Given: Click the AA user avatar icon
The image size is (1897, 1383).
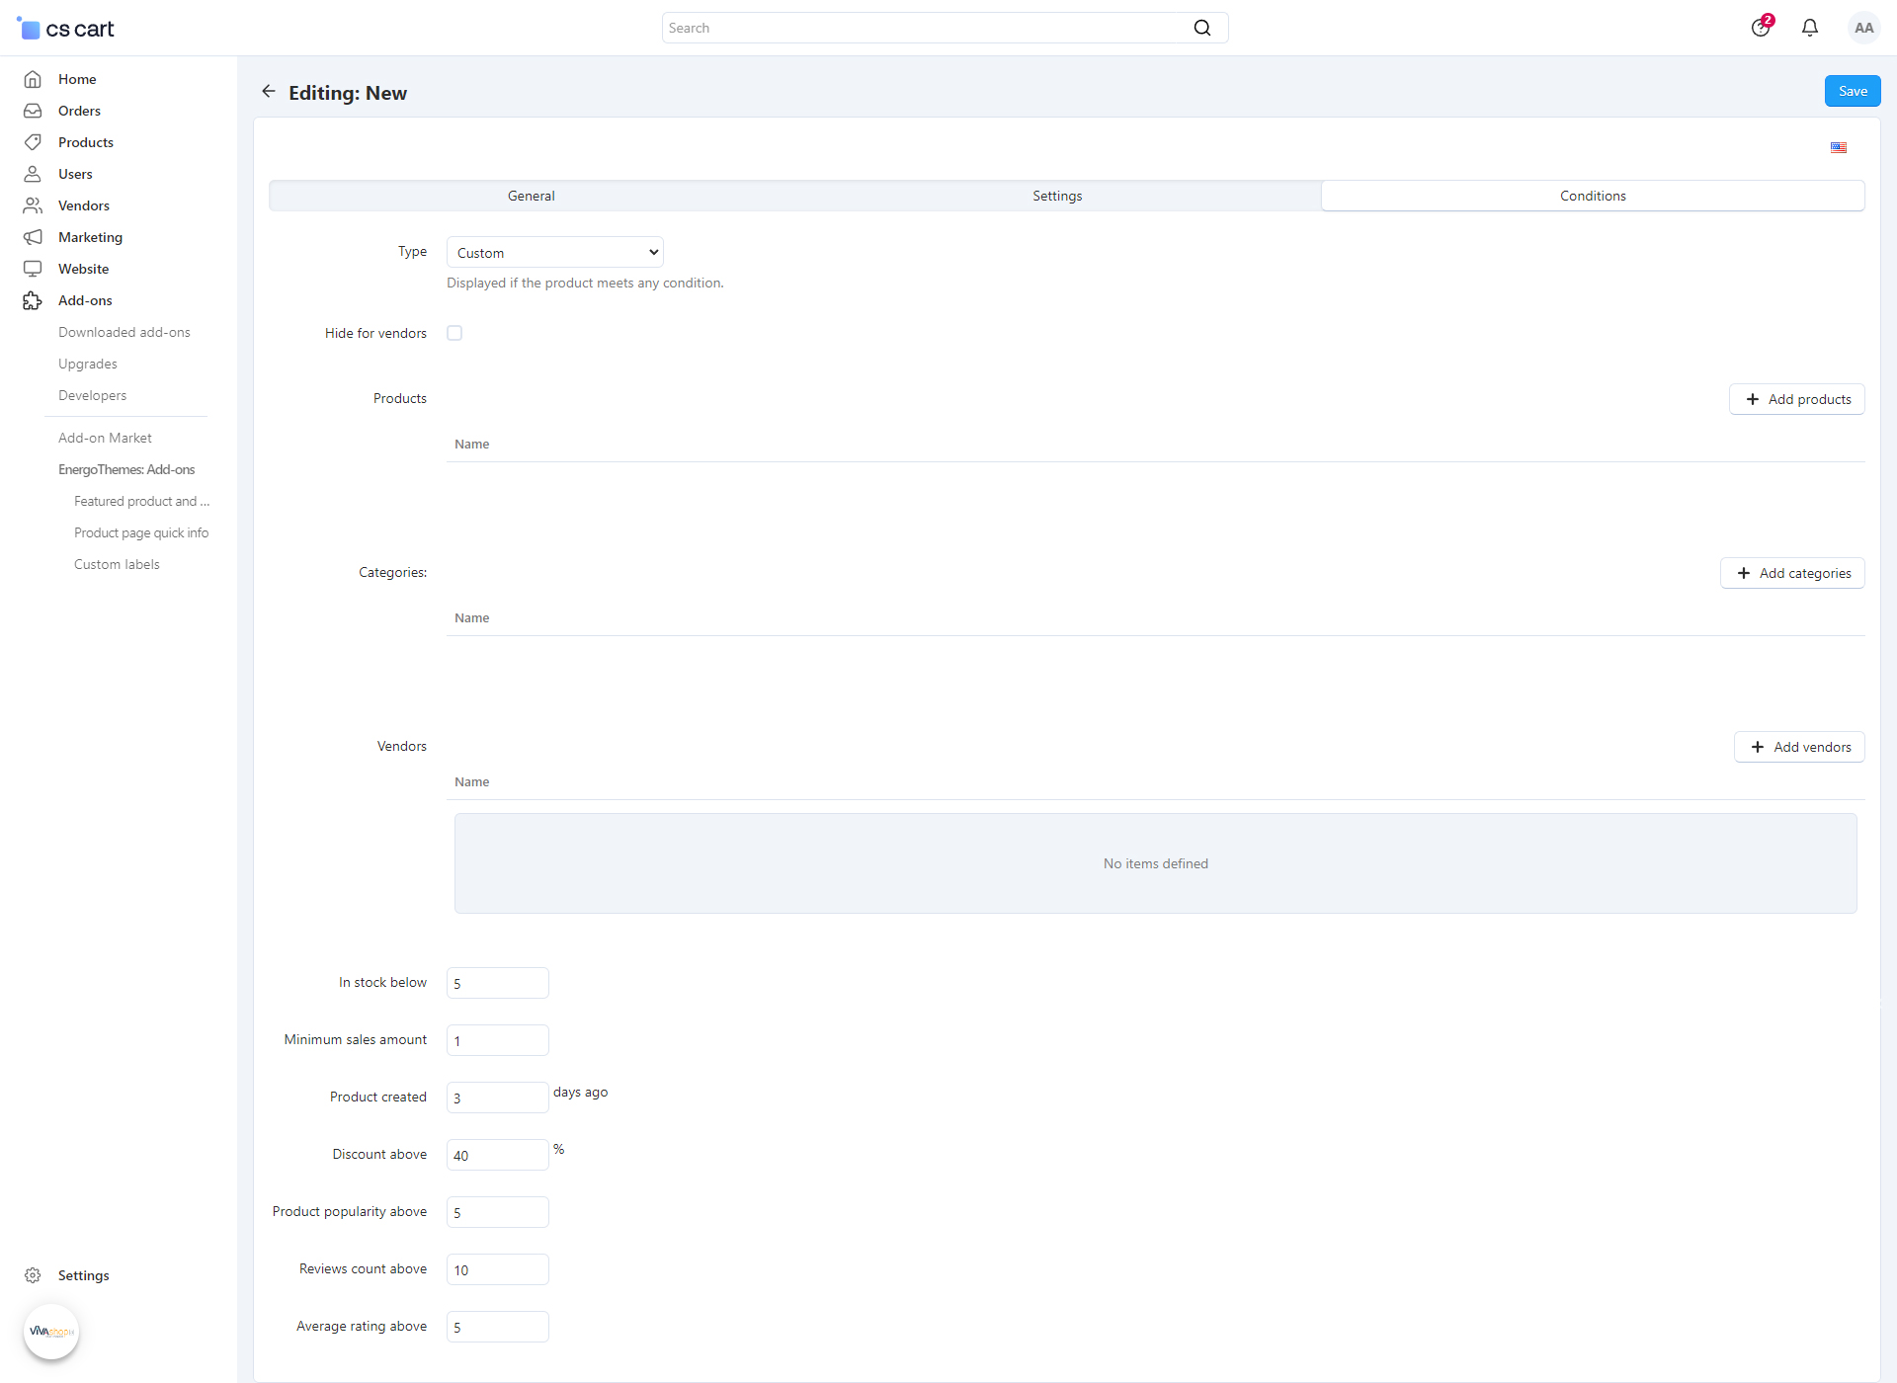Looking at the screenshot, I should pyautogui.click(x=1863, y=28).
